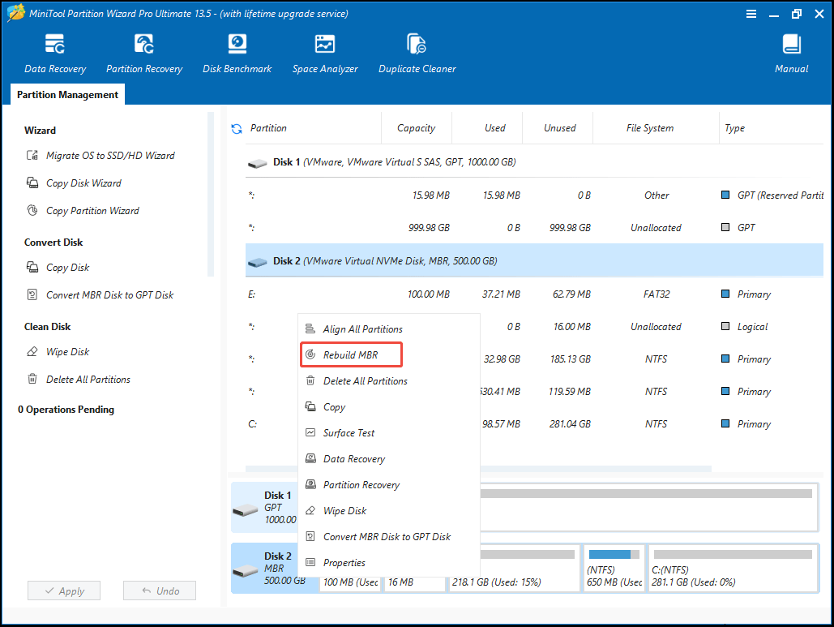Start the Copy Disk Wizard
The width and height of the screenshot is (834, 627).
pyautogui.click(x=83, y=183)
